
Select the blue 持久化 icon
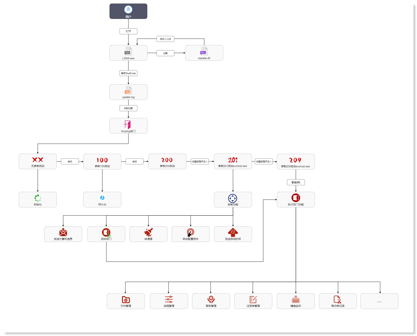(102, 198)
